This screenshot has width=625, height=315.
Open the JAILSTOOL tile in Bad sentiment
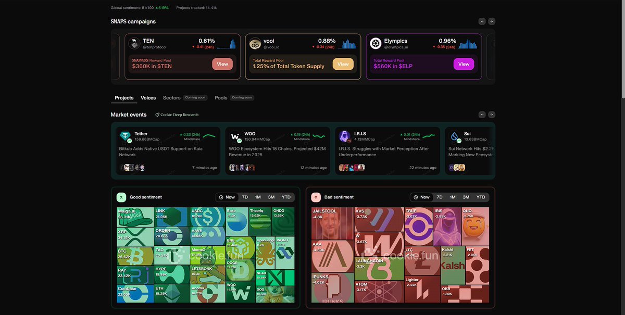pyautogui.click(x=332, y=223)
